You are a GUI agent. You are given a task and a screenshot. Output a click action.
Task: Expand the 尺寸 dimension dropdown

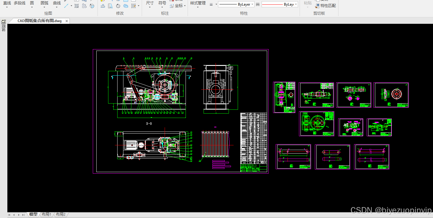[150, 7]
